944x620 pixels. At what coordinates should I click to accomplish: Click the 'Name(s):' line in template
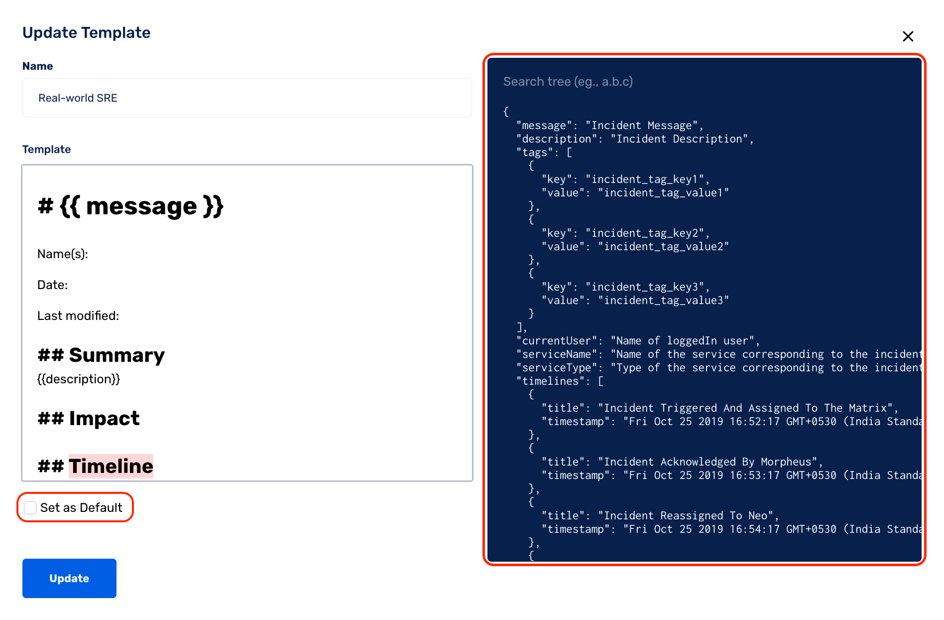63,254
